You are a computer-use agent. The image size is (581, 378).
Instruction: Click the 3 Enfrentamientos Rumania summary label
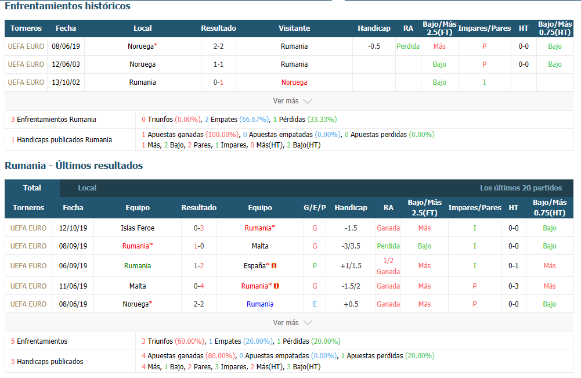pos(53,120)
